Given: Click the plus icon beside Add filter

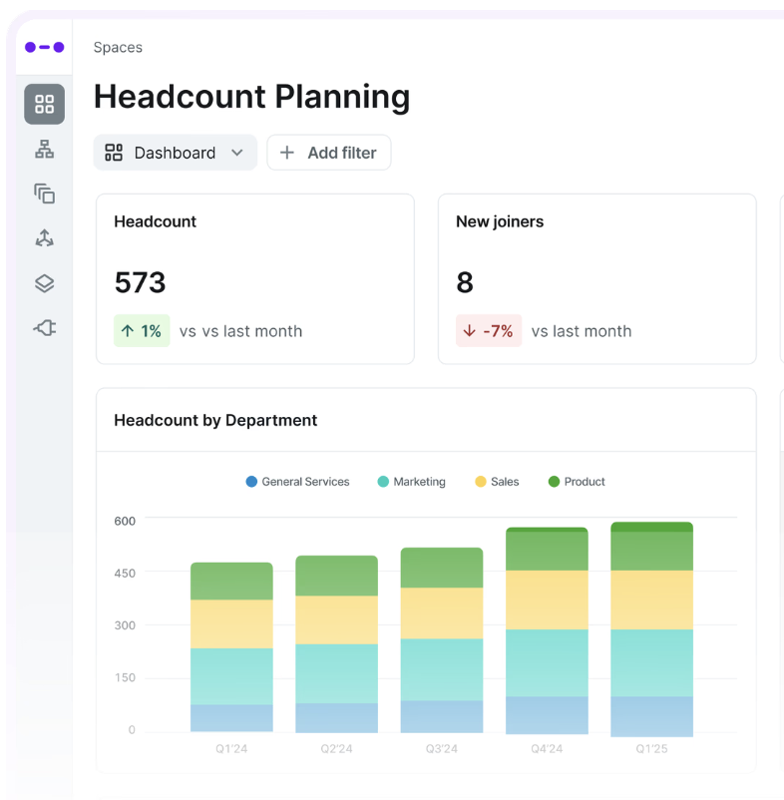Looking at the screenshot, I should coord(287,153).
